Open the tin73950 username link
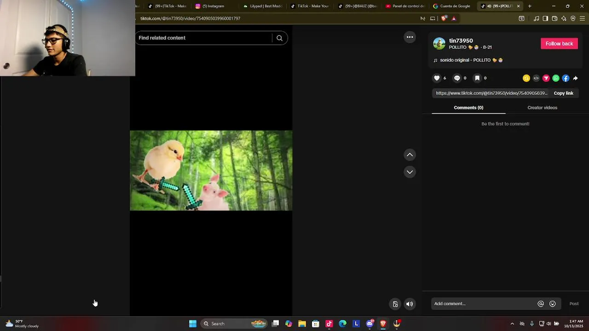Screen dimensions: 589x331 (461, 40)
